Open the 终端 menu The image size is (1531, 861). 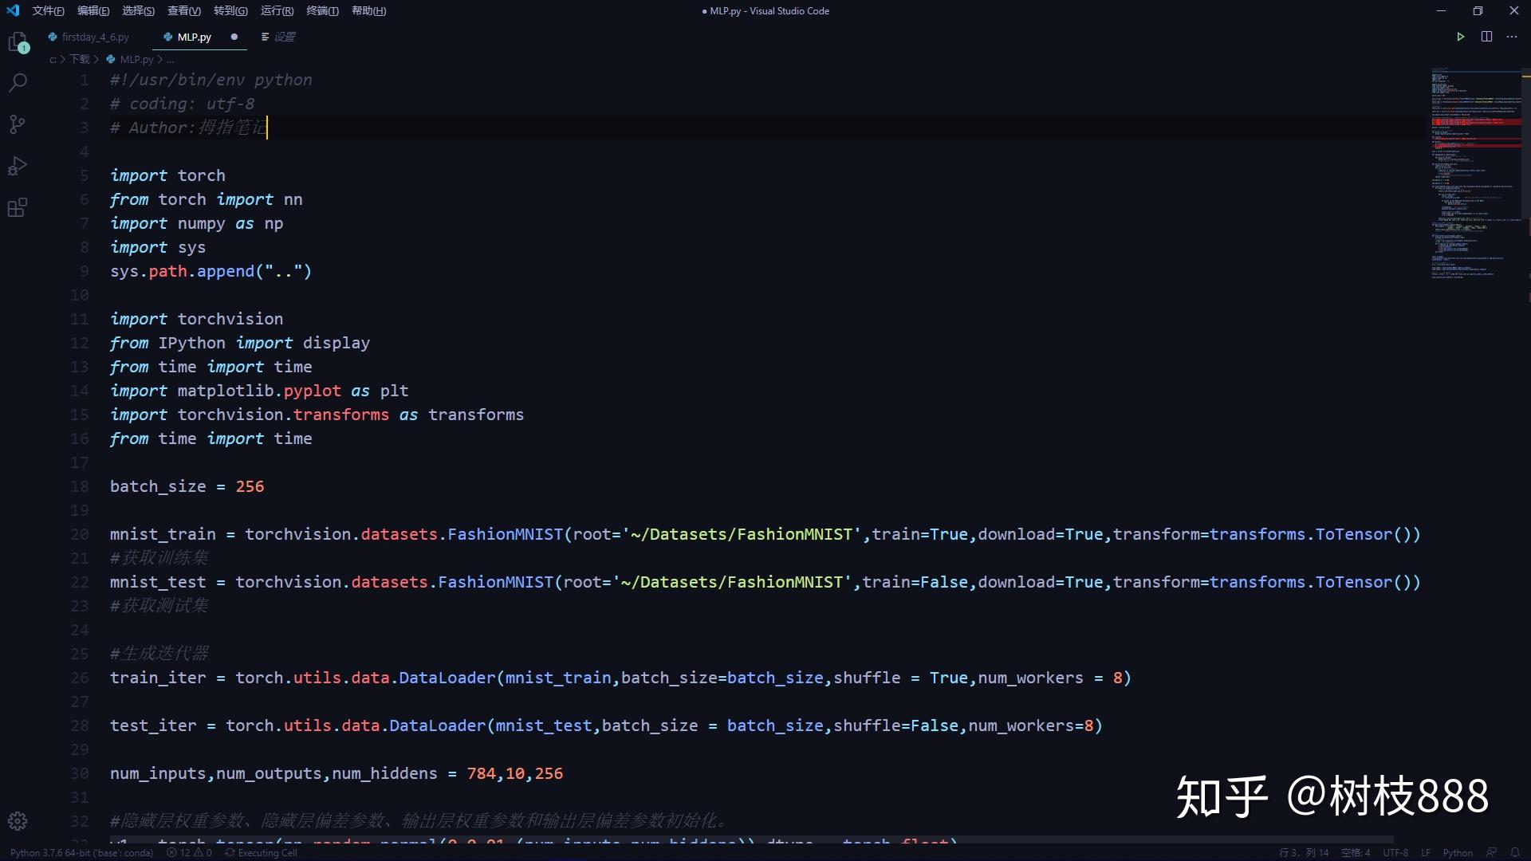[x=322, y=10]
